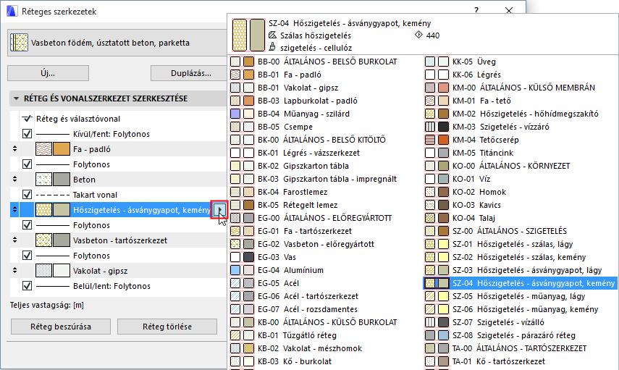Click the Vakolat - gipsz dotted fill swatch
Screen dimensions: 619x370
(43, 271)
